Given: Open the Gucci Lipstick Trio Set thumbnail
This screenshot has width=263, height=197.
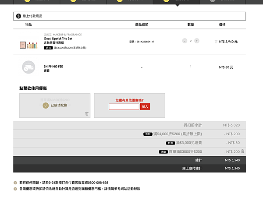Looking at the screenshot, I should [x=28, y=45].
